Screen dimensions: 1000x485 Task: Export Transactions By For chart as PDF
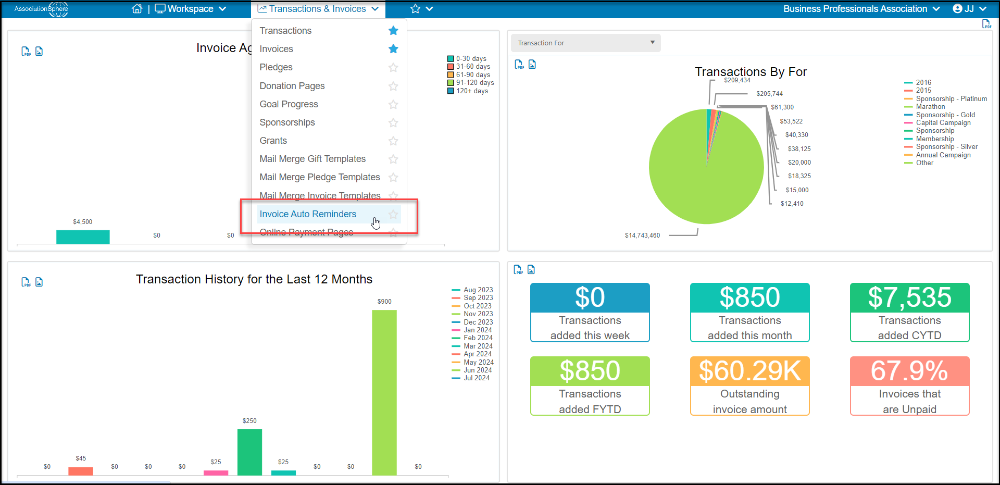click(x=519, y=64)
